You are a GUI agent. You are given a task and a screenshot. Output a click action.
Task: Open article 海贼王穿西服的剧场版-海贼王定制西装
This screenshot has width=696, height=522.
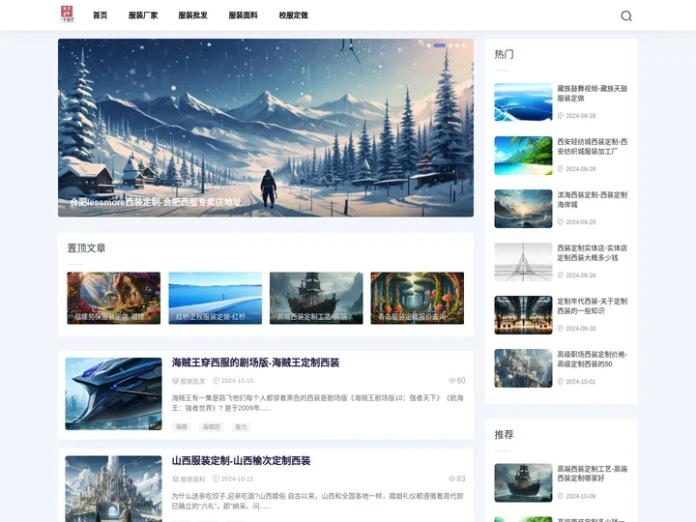click(255, 362)
